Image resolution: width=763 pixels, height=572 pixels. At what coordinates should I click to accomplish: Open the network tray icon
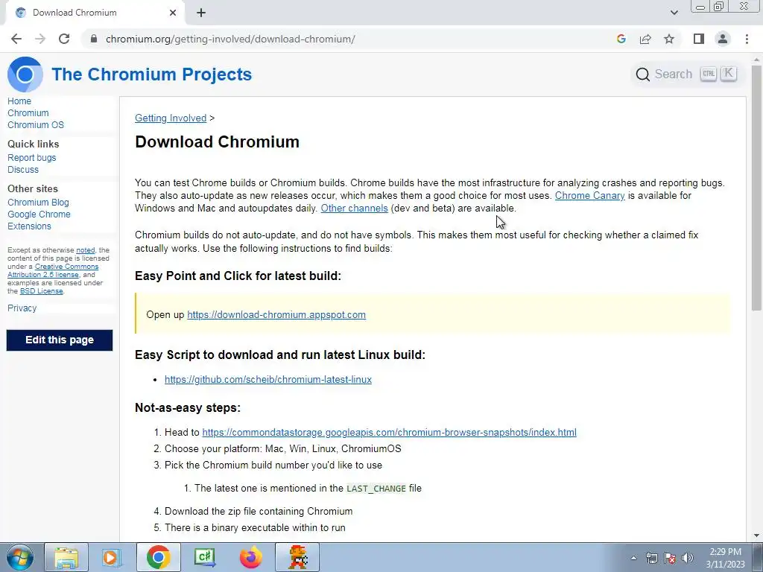click(651, 558)
